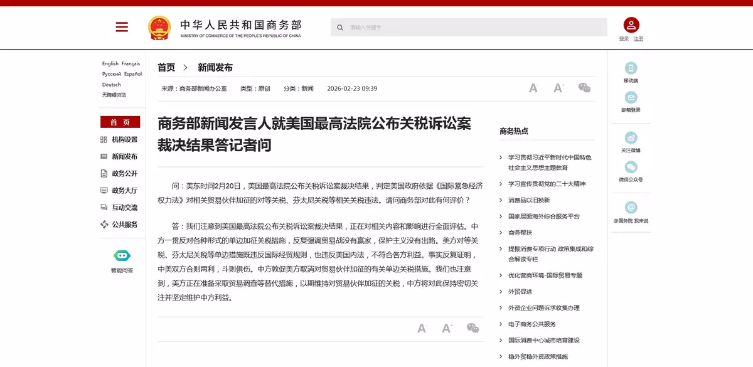Select 首页 in left navigation menu
The image size is (753, 367).
click(x=120, y=122)
